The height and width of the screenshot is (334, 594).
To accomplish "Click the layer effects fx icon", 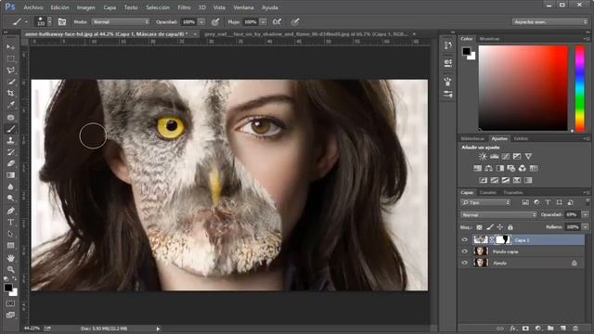I will [x=513, y=328].
